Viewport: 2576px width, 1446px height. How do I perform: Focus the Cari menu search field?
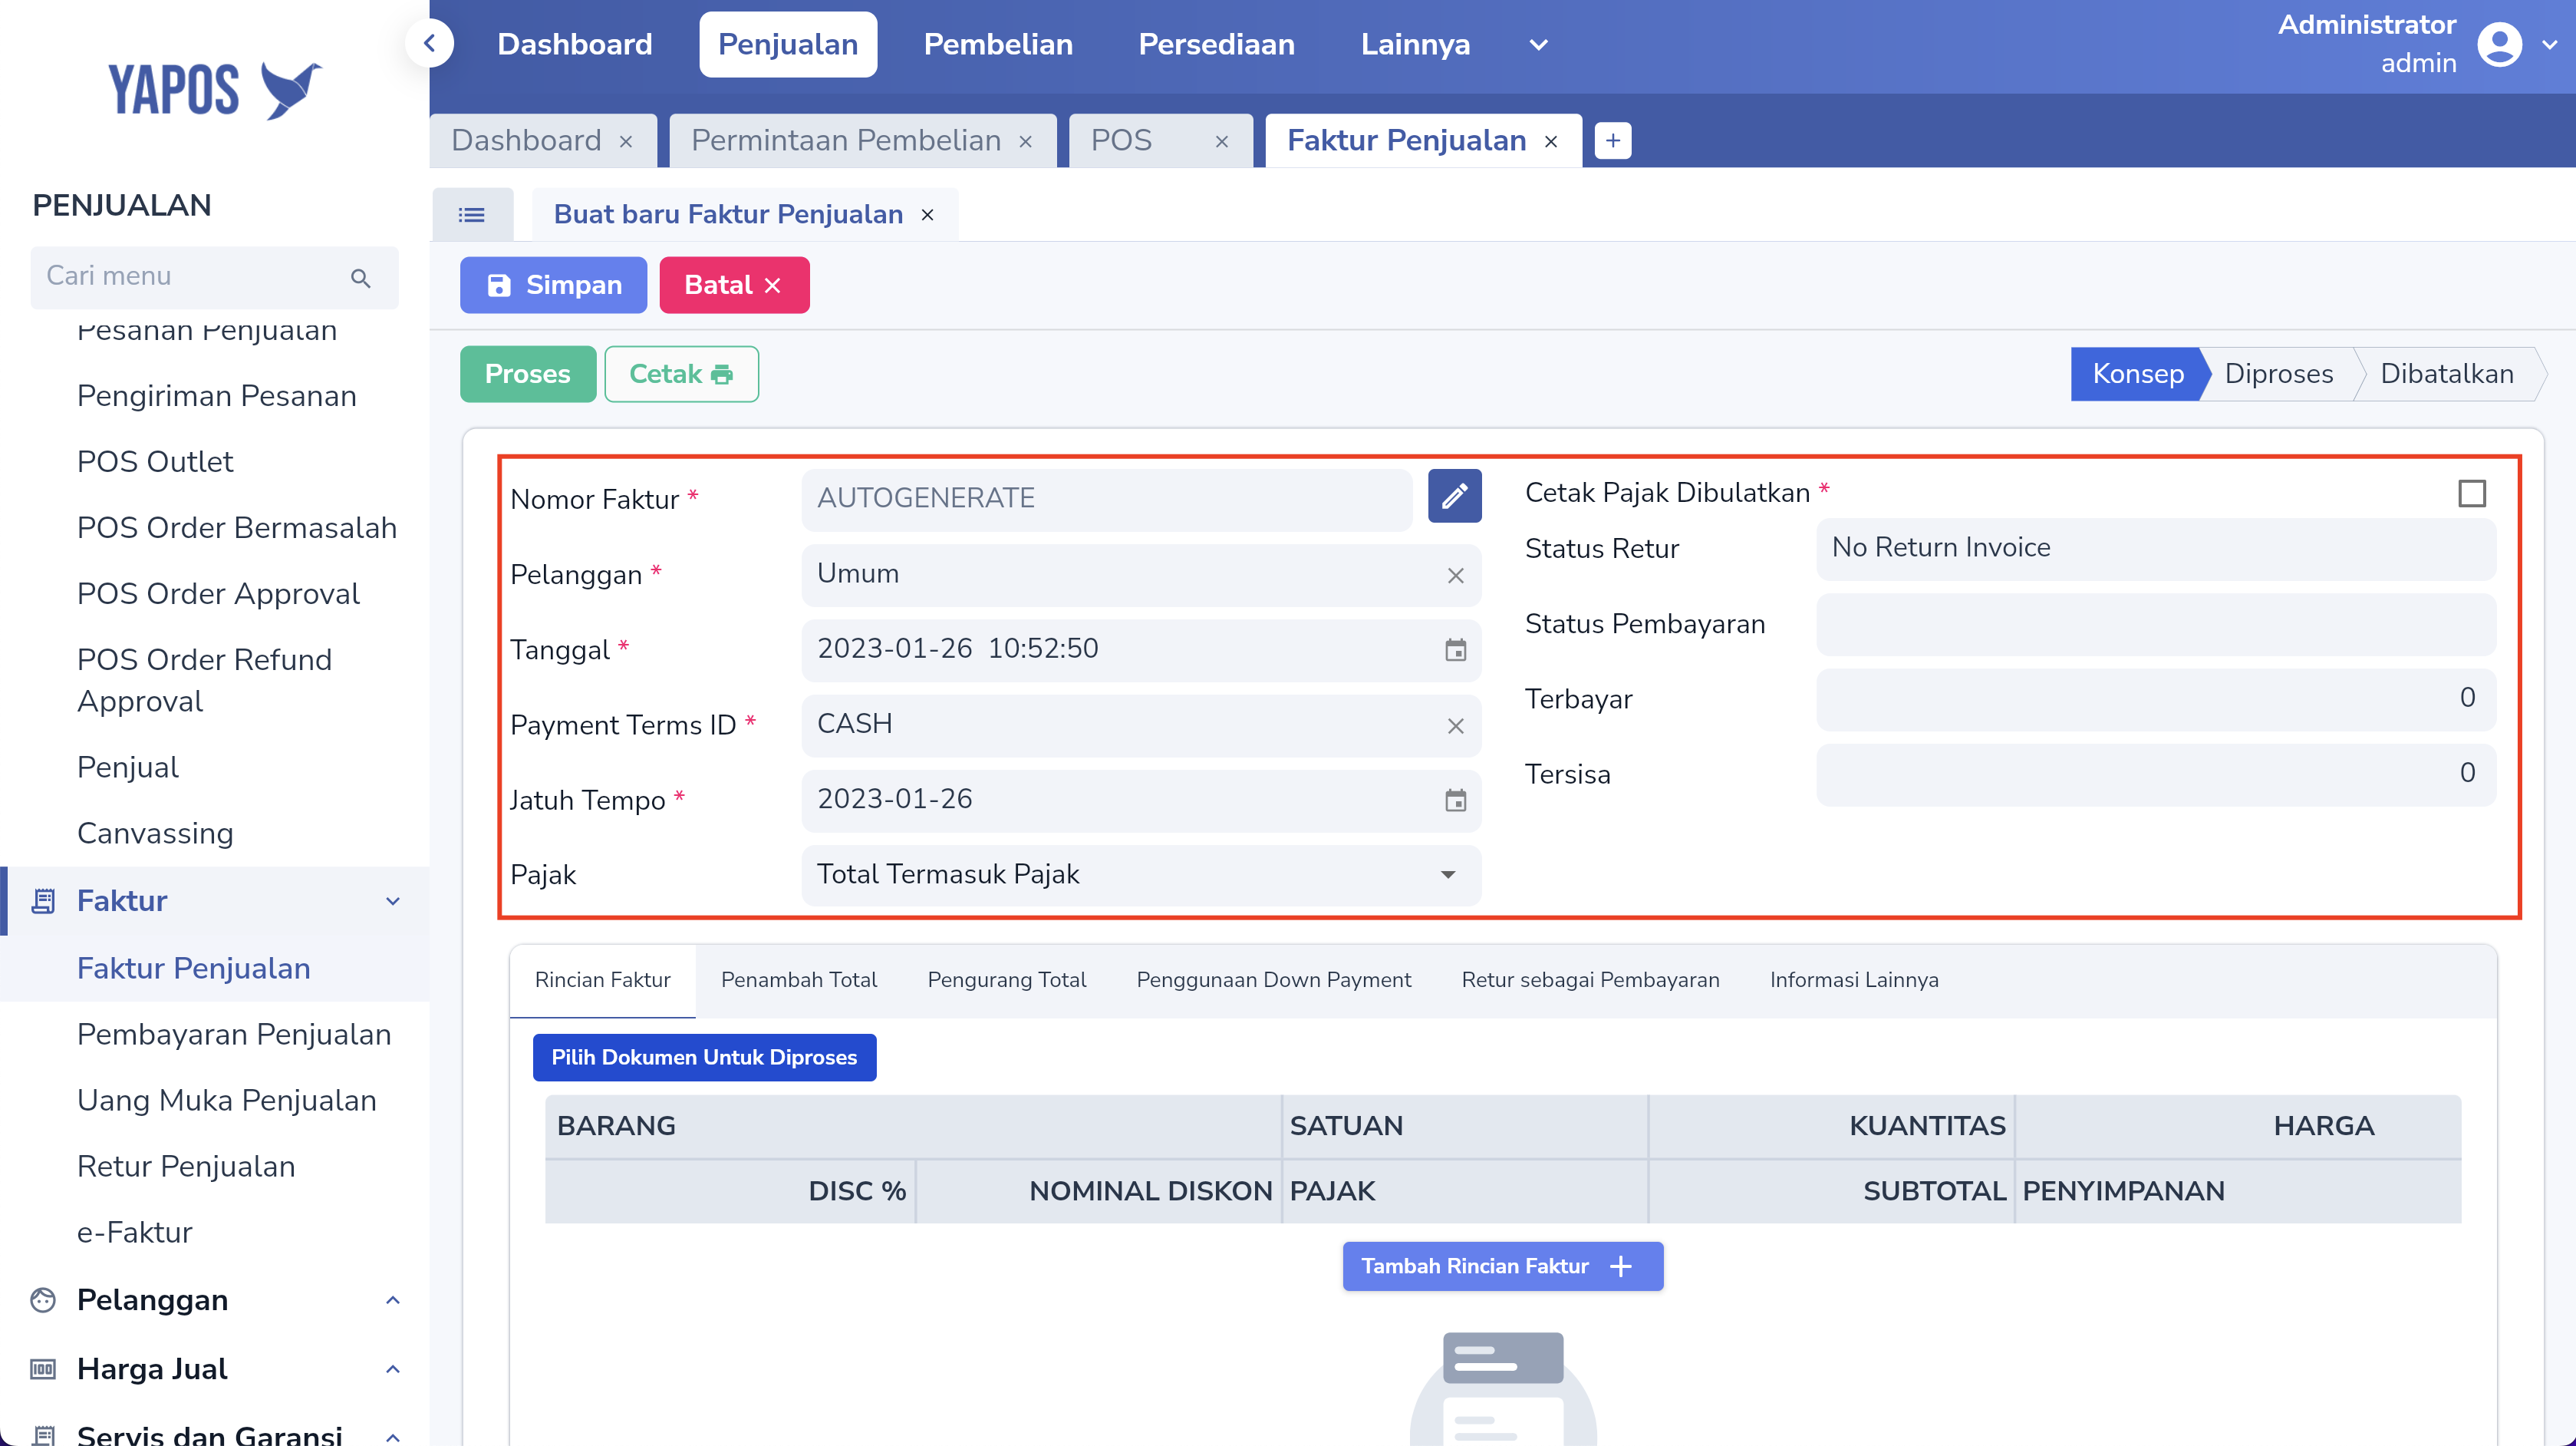tap(214, 277)
